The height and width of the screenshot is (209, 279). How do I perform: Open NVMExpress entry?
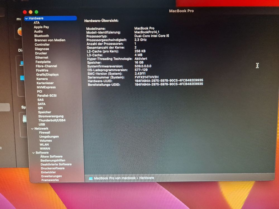tap(46, 87)
